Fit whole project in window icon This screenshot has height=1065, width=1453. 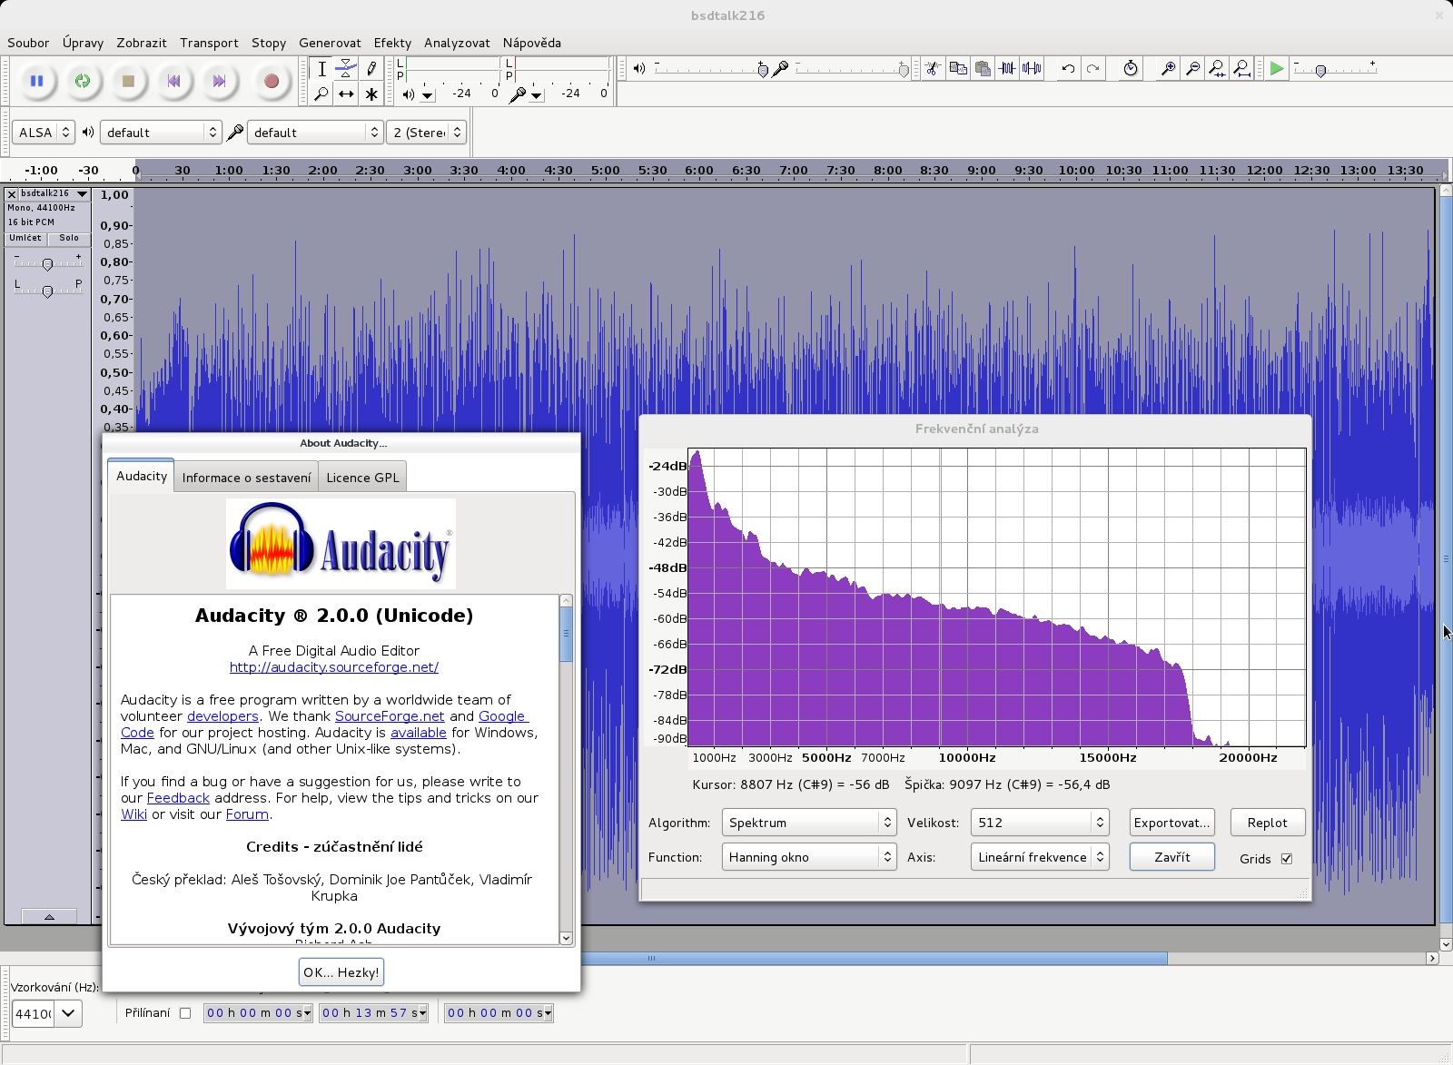click(1241, 68)
